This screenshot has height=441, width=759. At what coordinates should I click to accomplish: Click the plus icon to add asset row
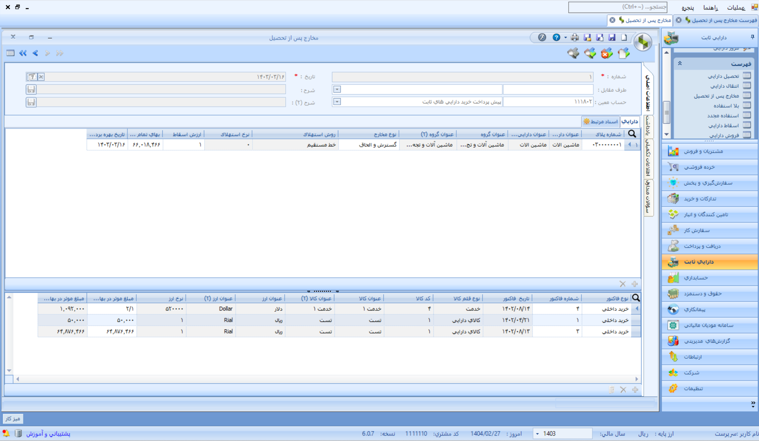click(635, 284)
